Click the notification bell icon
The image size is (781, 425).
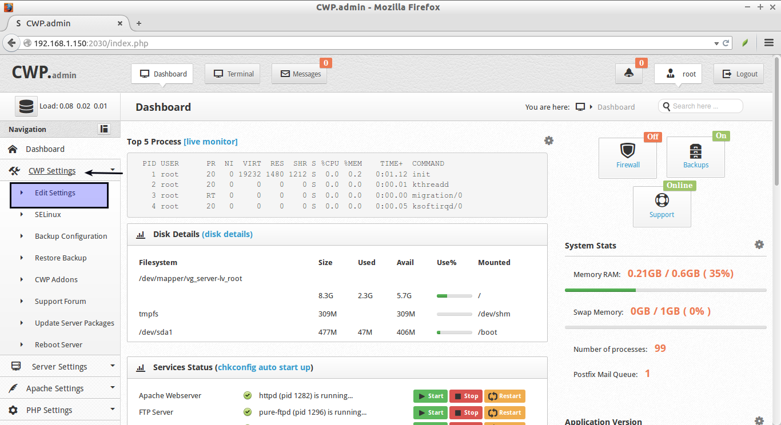click(629, 74)
